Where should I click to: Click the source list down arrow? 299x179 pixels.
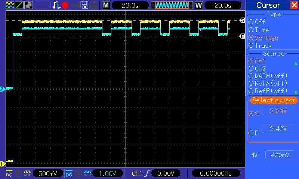(296, 92)
